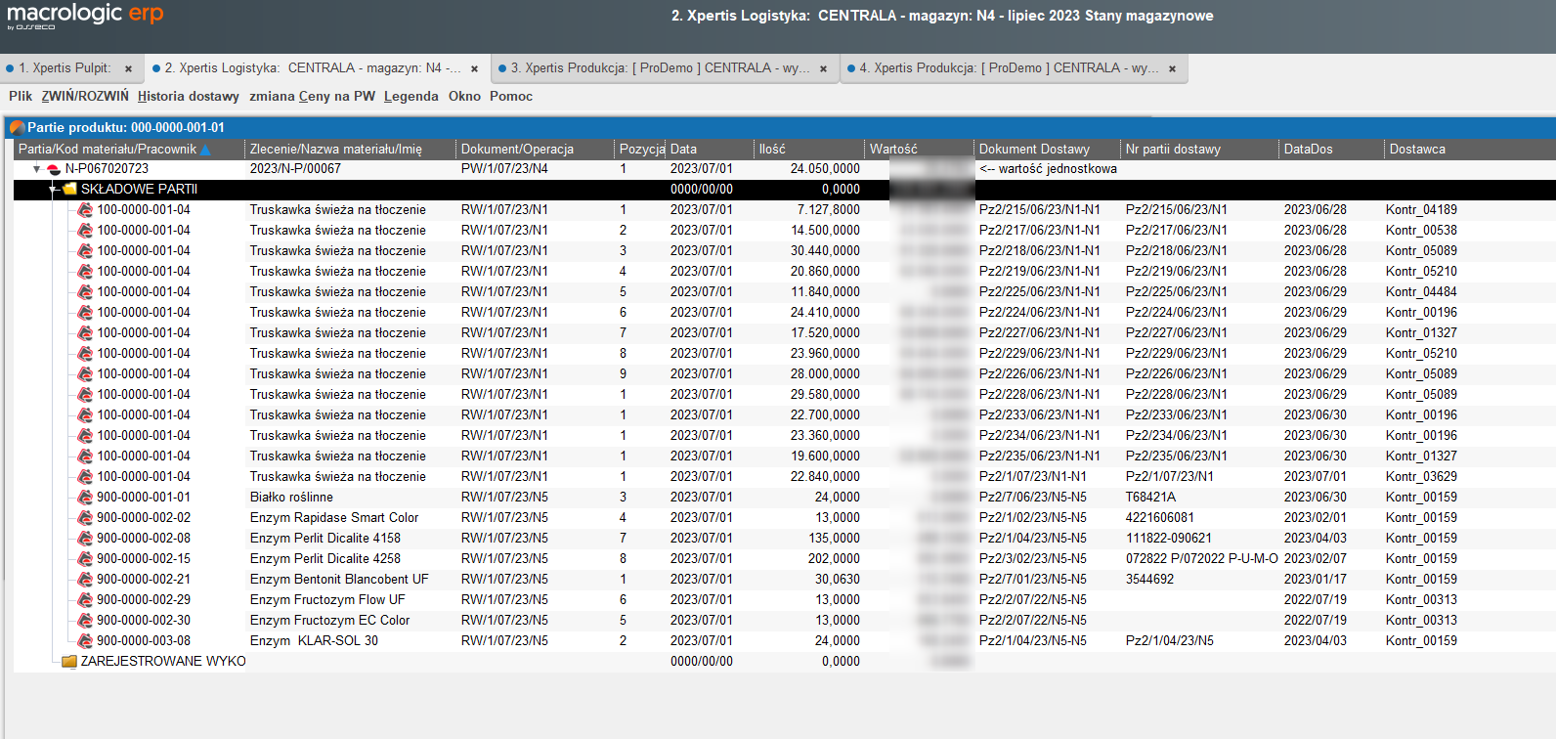Click the icon for material 900-0000-001-01
This screenshot has height=739, width=1556.
pyautogui.click(x=85, y=498)
